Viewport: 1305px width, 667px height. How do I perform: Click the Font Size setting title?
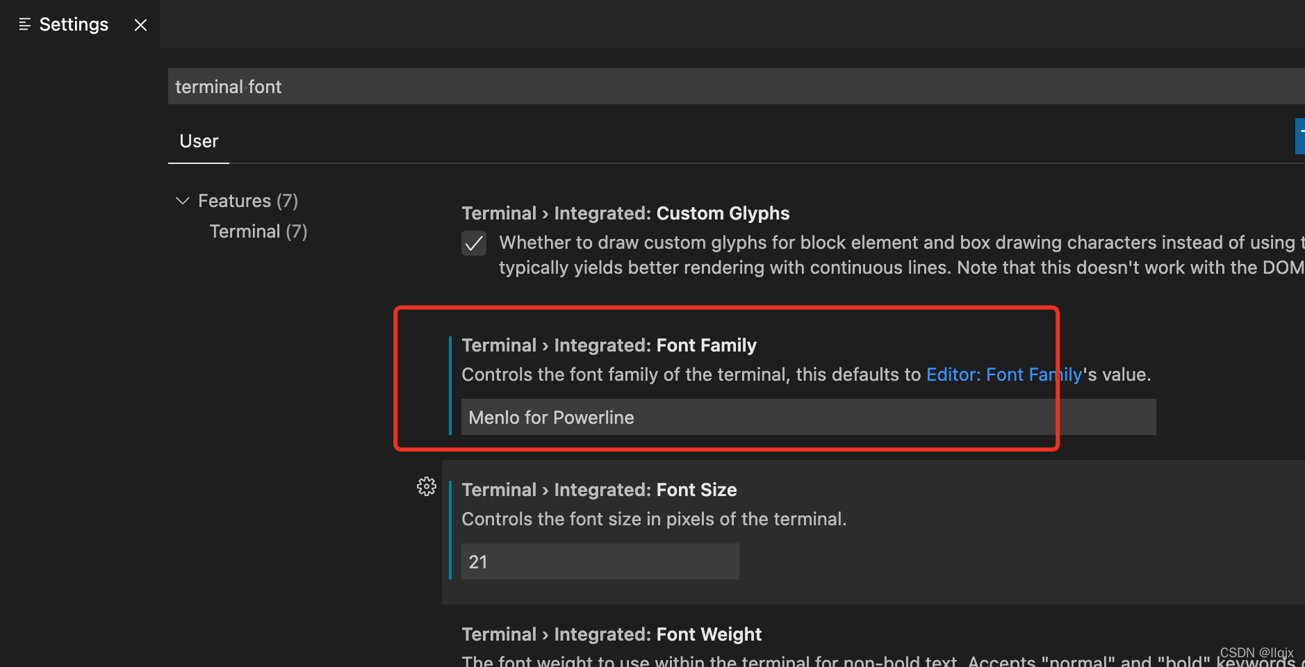tap(599, 490)
